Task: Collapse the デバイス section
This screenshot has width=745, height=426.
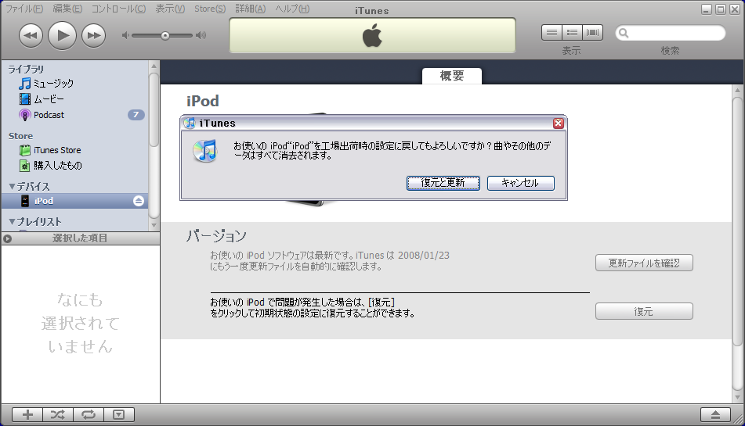Action: pos(12,187)
